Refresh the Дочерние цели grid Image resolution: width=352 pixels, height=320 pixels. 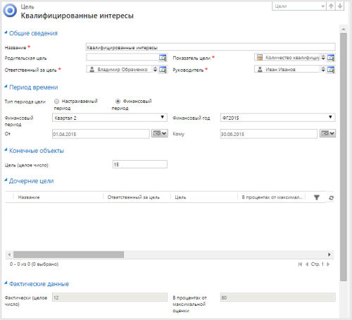point(331,198)
